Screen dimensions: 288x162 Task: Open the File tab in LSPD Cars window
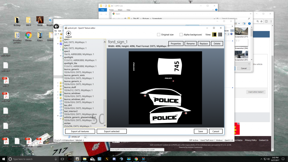point(103,10)
